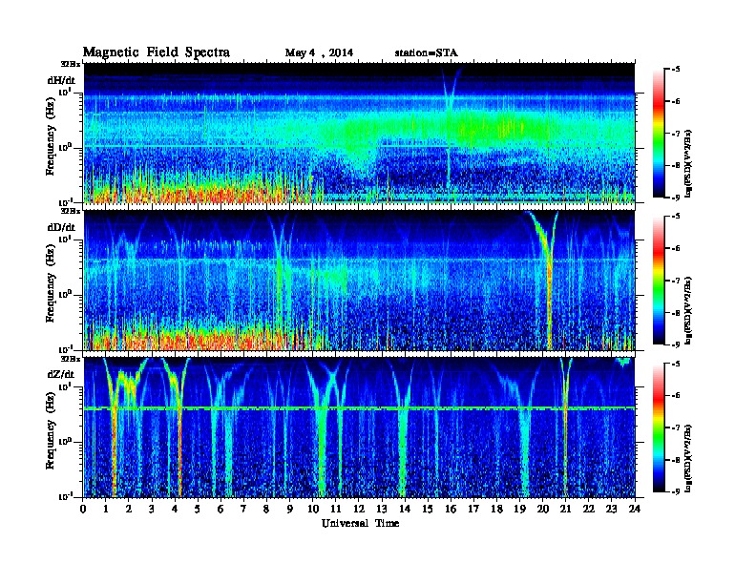Click the "0" tick on the time axis
The height and width of the screenshot is (584, 756).
pos(83,510)
